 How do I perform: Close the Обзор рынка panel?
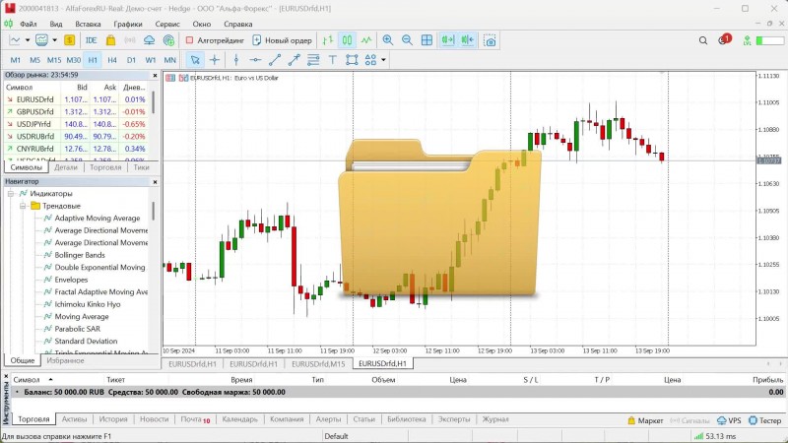(x=155, y=76)
